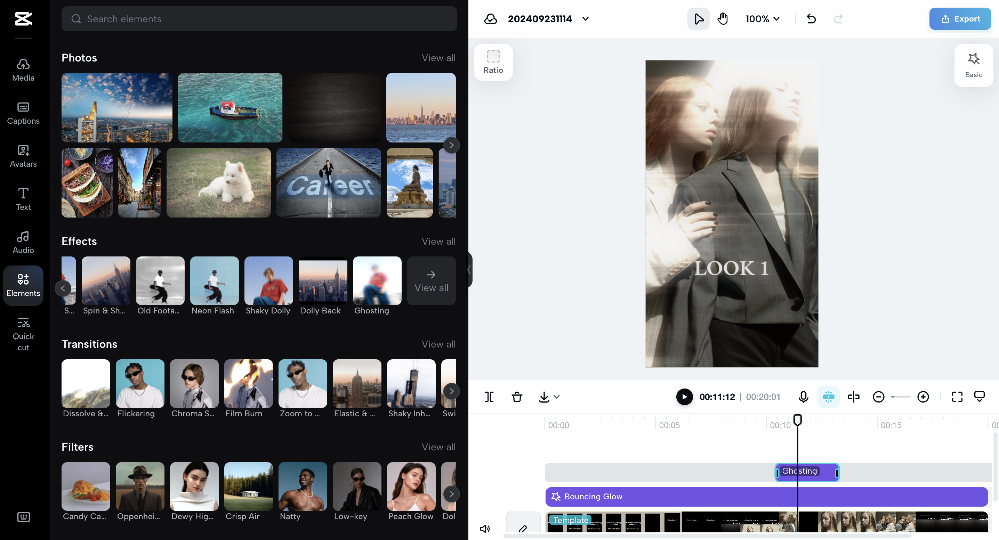This screenshot has width=999, height=540.
Task: Click the zoom in timeline plus icon
Action: (x=923, y=396)
